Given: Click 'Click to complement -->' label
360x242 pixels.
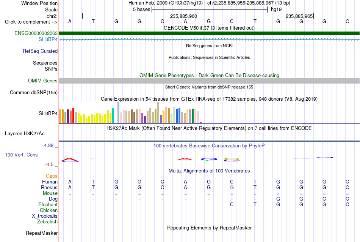Looking at the screenshot, I should (31, 22).
